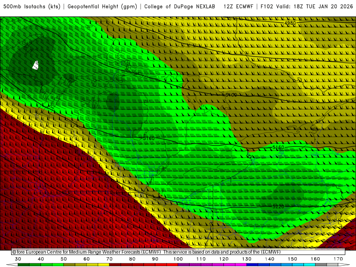
Task: Click the '12Z ECMWF' model run text
Action: [x=238, y=7]
